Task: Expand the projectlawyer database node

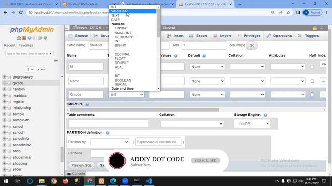Action: tap(4, 77)
